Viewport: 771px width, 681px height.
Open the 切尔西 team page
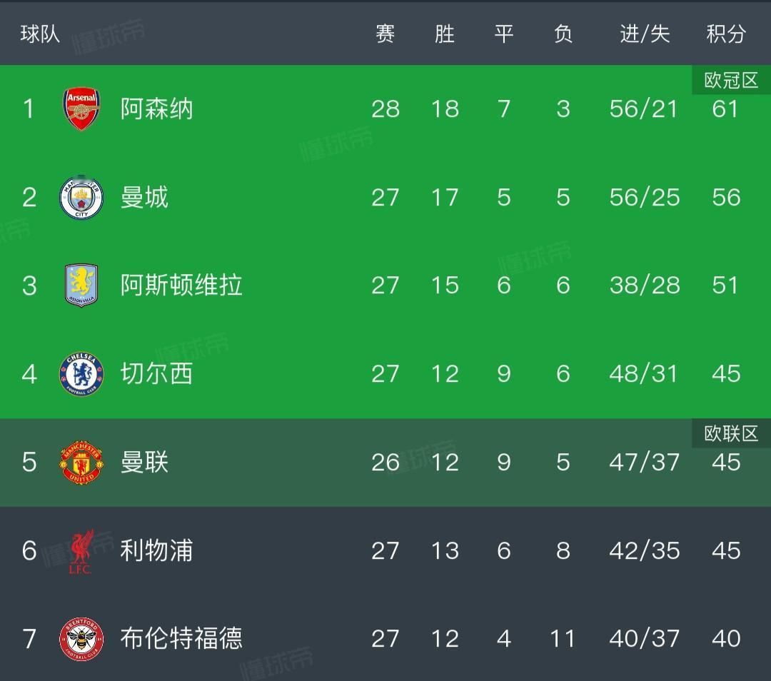click(x=156, y=374)
